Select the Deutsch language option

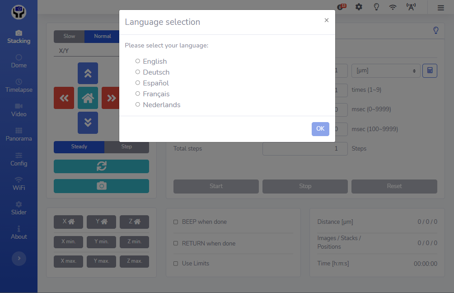(x=138, y=72)
